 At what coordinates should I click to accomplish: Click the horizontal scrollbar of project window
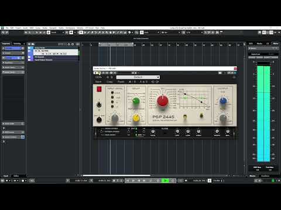click(116, 176)
